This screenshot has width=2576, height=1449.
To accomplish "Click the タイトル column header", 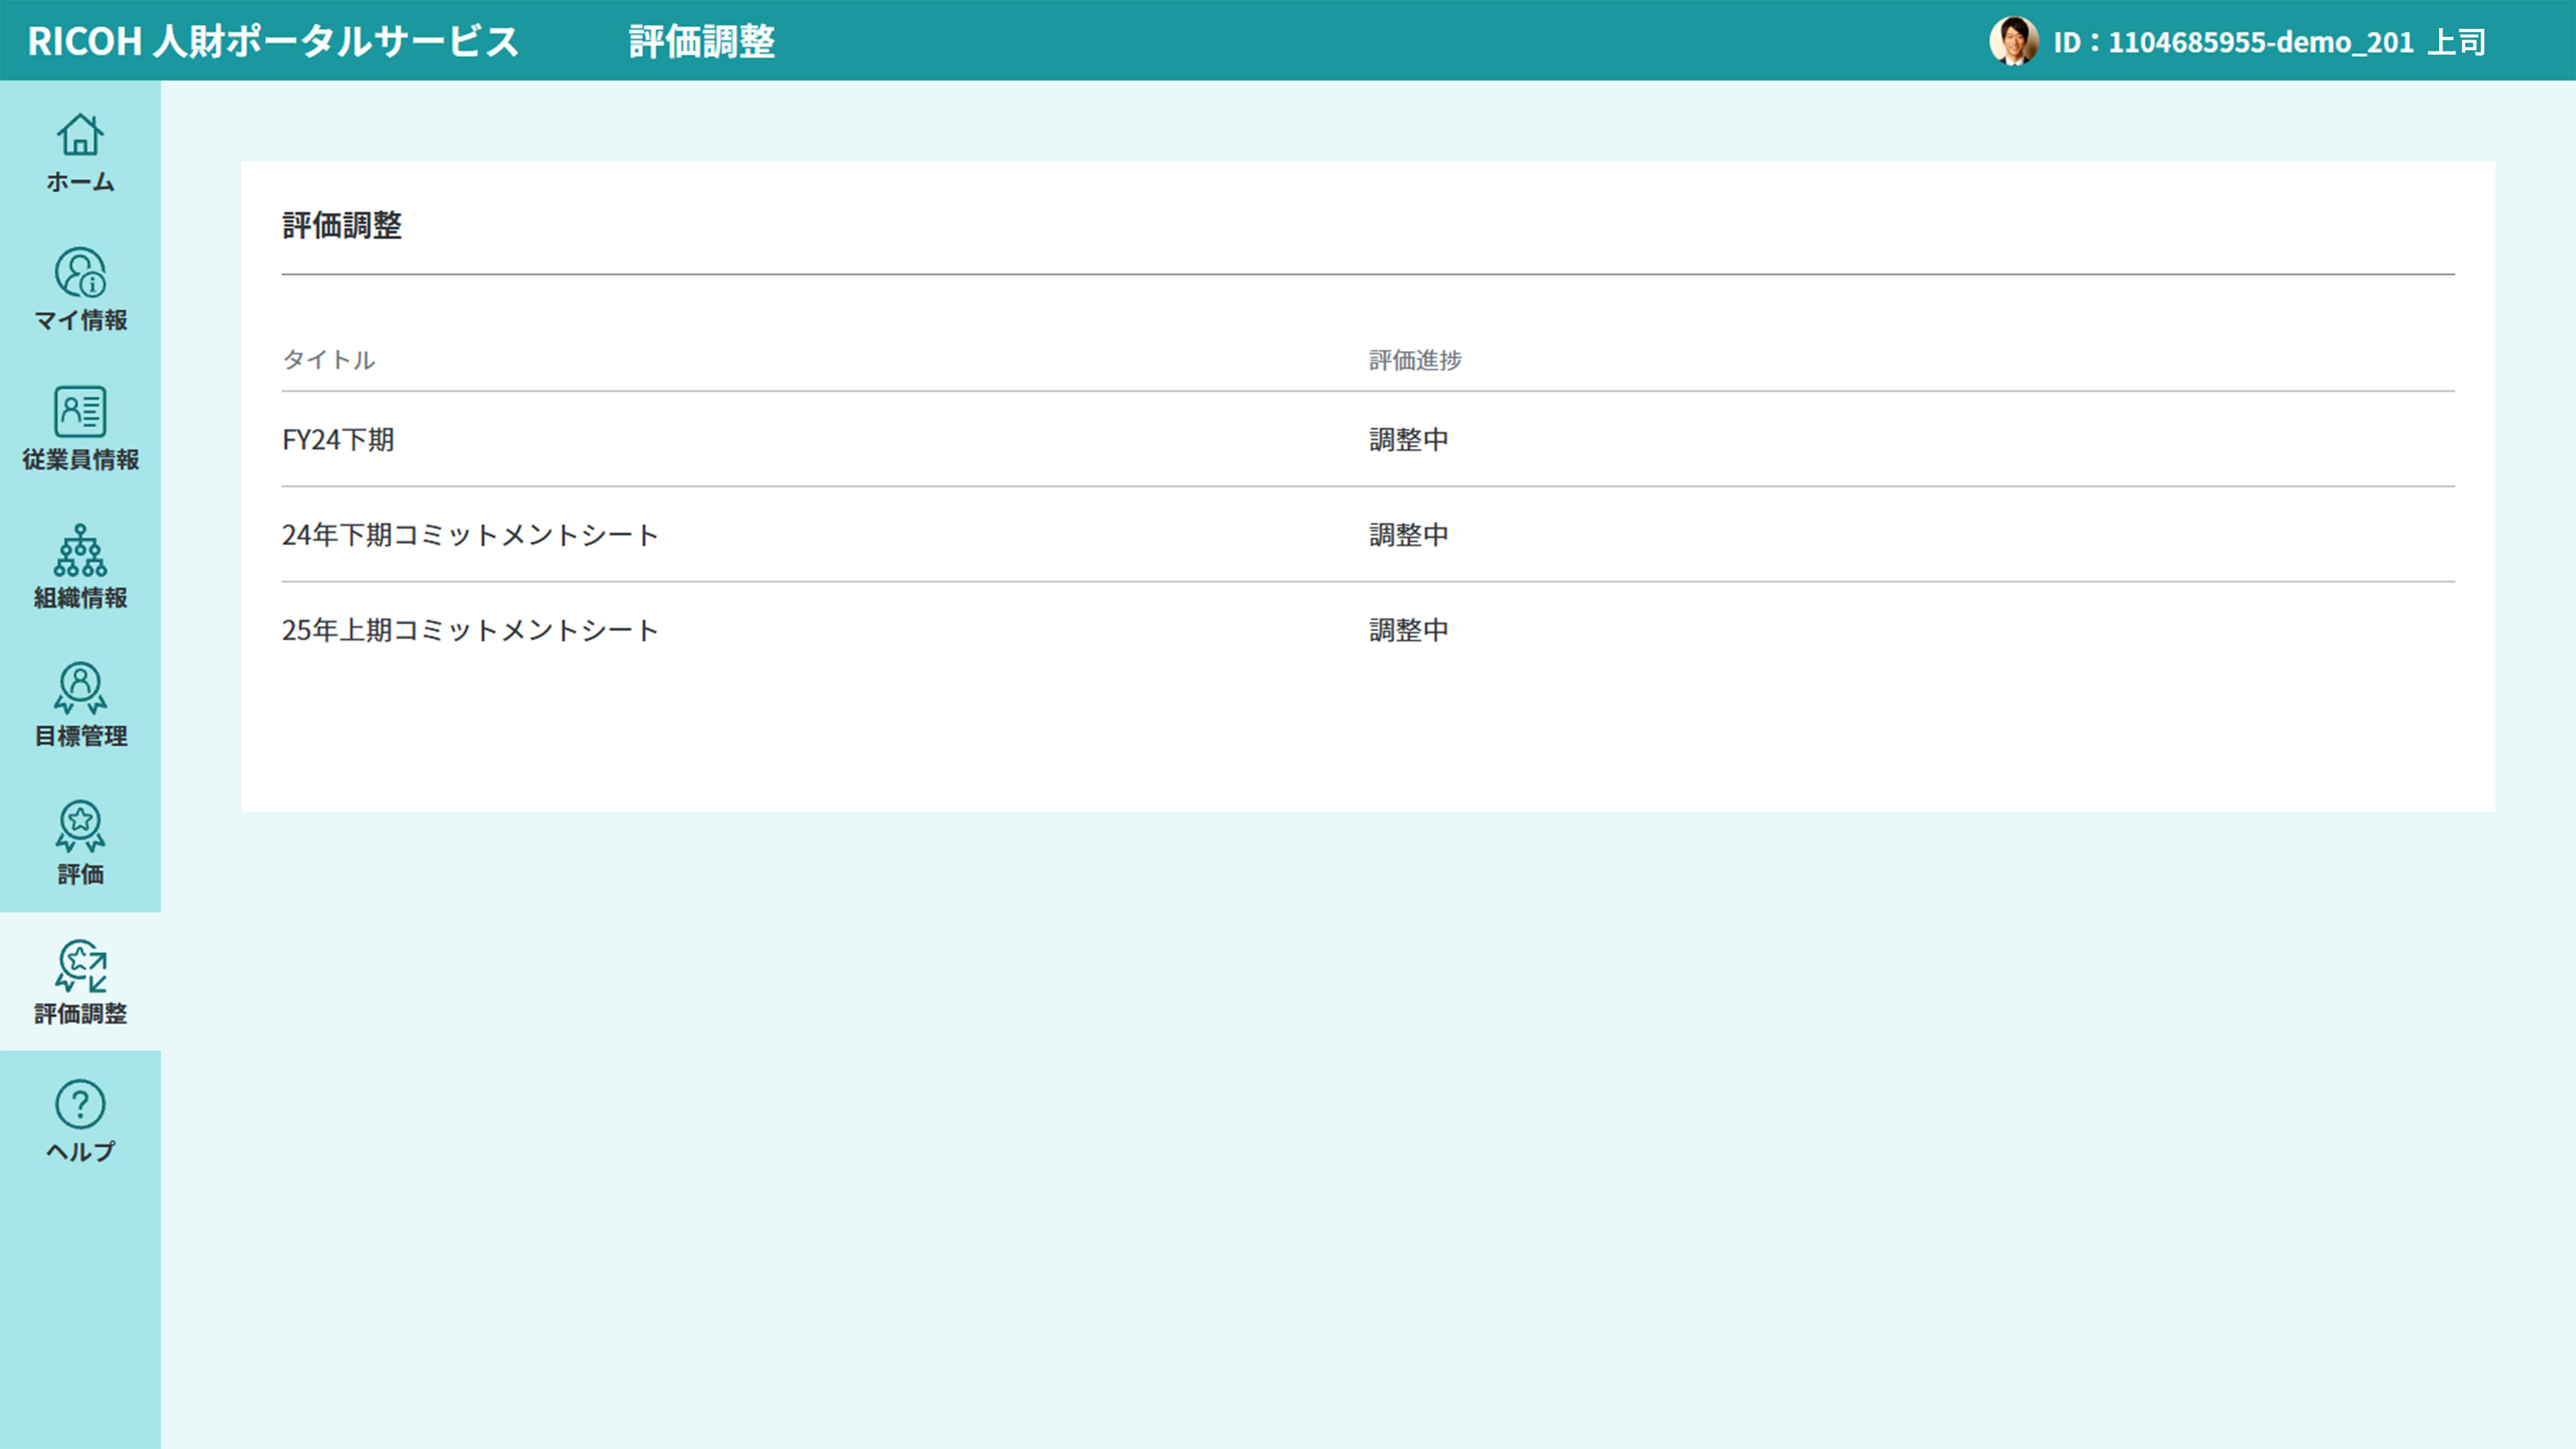I will [328, 360].
